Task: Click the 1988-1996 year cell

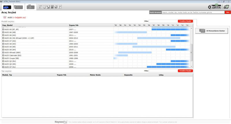Action: (73, 58)
